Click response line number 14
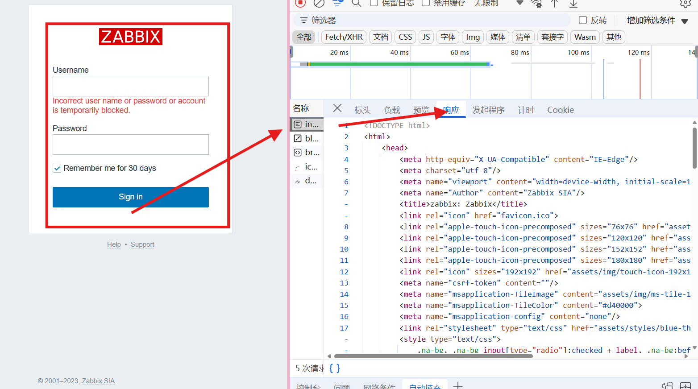Image resolution: width=698 pixels, height=389 pixels. click(344, 294)
